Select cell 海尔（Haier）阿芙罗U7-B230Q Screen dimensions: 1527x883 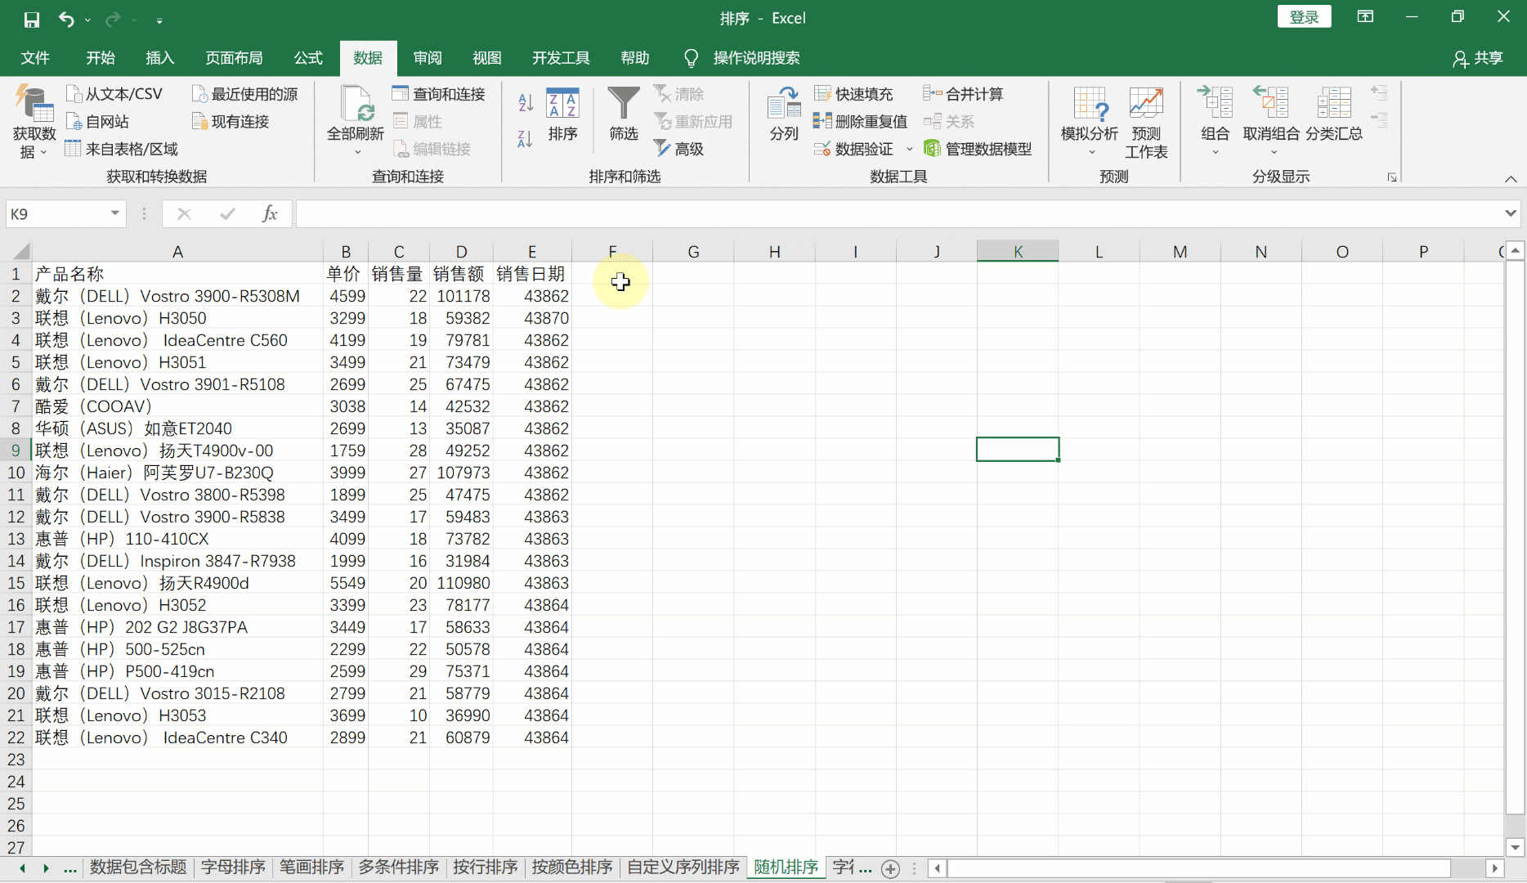[x=177, y=473]
